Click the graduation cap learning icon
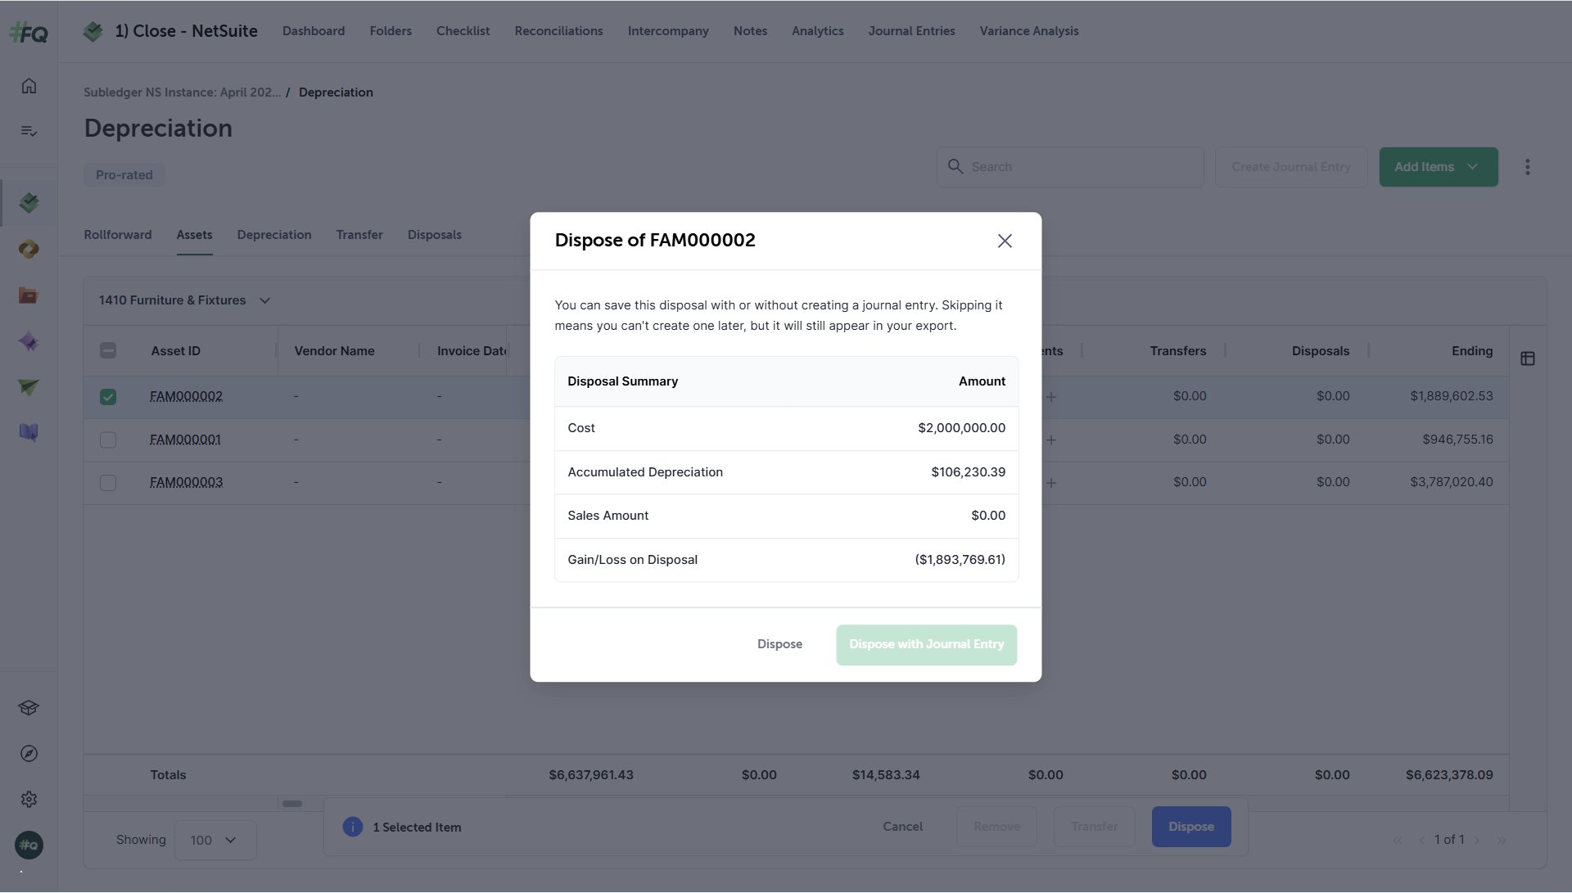The image size is (1572, 893). [29, 708]
